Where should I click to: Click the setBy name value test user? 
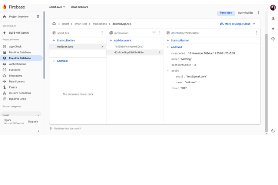coord(191,82)
